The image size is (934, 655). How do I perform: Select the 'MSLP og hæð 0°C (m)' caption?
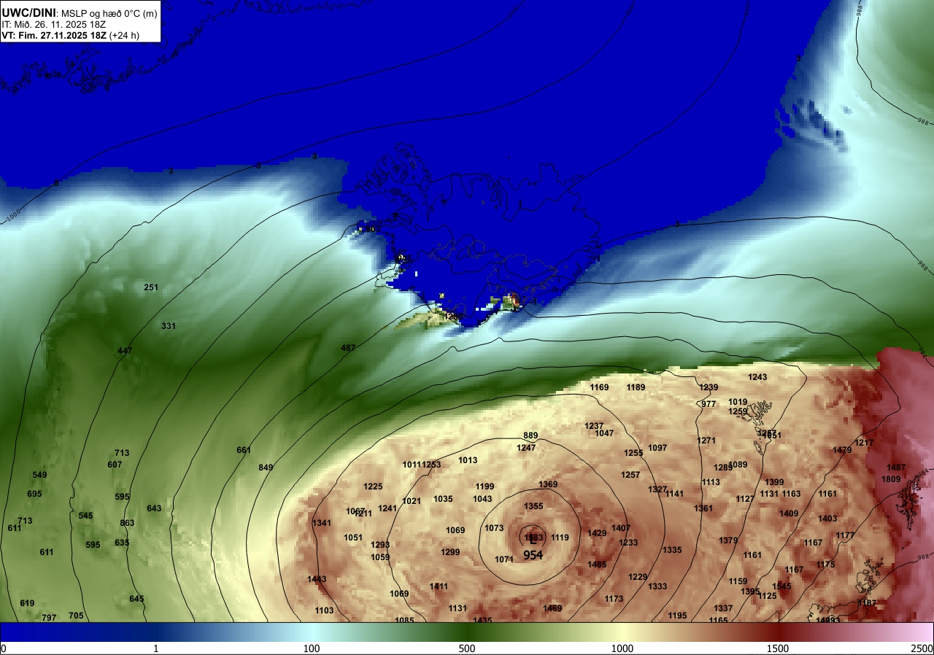coord(108,13)
